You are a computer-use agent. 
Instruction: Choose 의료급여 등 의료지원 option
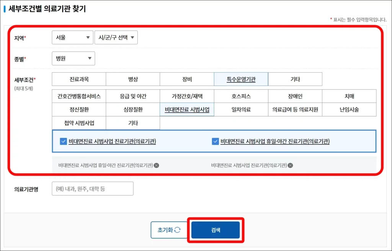click(295, 110)
